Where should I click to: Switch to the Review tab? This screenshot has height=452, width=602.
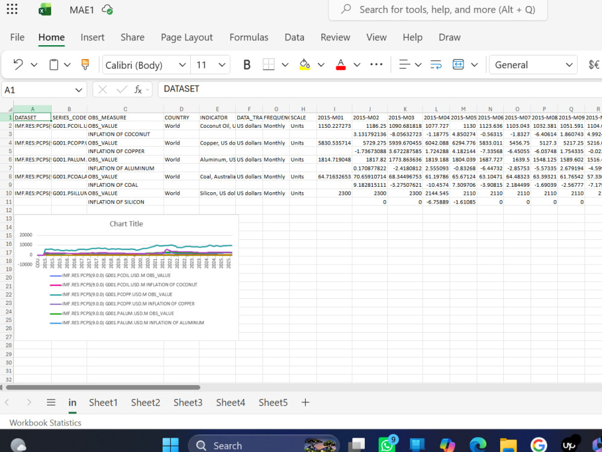click(x=335, y=37)
